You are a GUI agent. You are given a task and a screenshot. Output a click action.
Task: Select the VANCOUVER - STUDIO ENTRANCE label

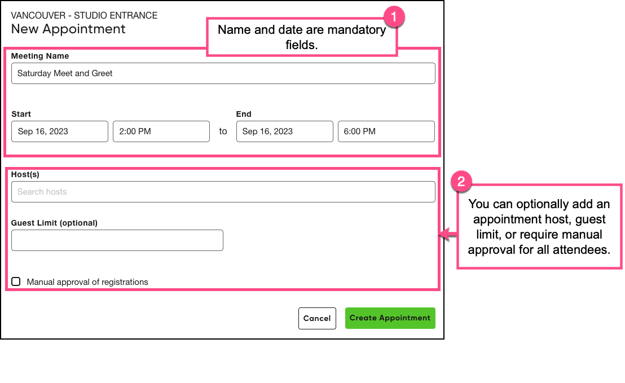click(84, 16)
